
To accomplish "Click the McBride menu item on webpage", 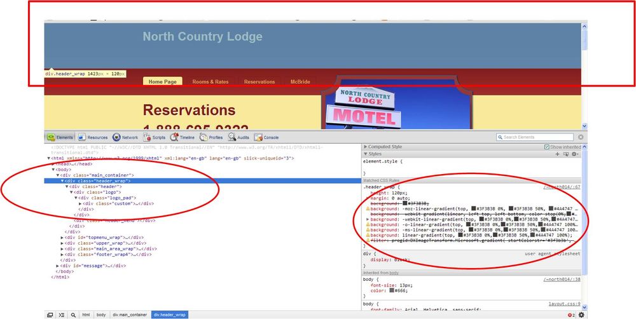I will point(300,82).
